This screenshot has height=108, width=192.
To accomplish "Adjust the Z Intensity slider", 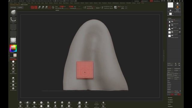I will [x=76, y=8].
